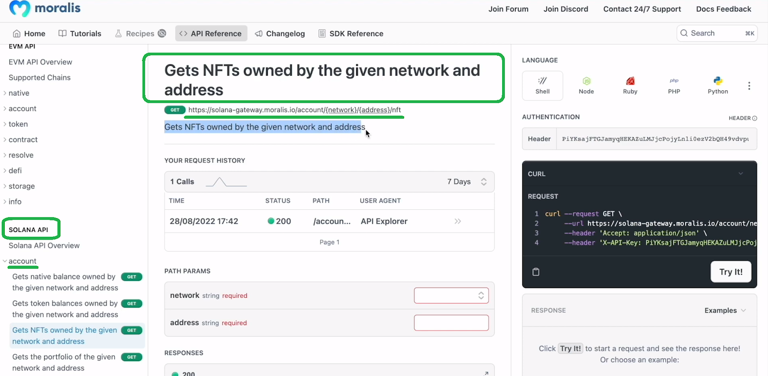Select Ruby language icon
Image resolution: width=768 pixels, height=376 pixels.
pyautogui.click(x=630, y=85)
